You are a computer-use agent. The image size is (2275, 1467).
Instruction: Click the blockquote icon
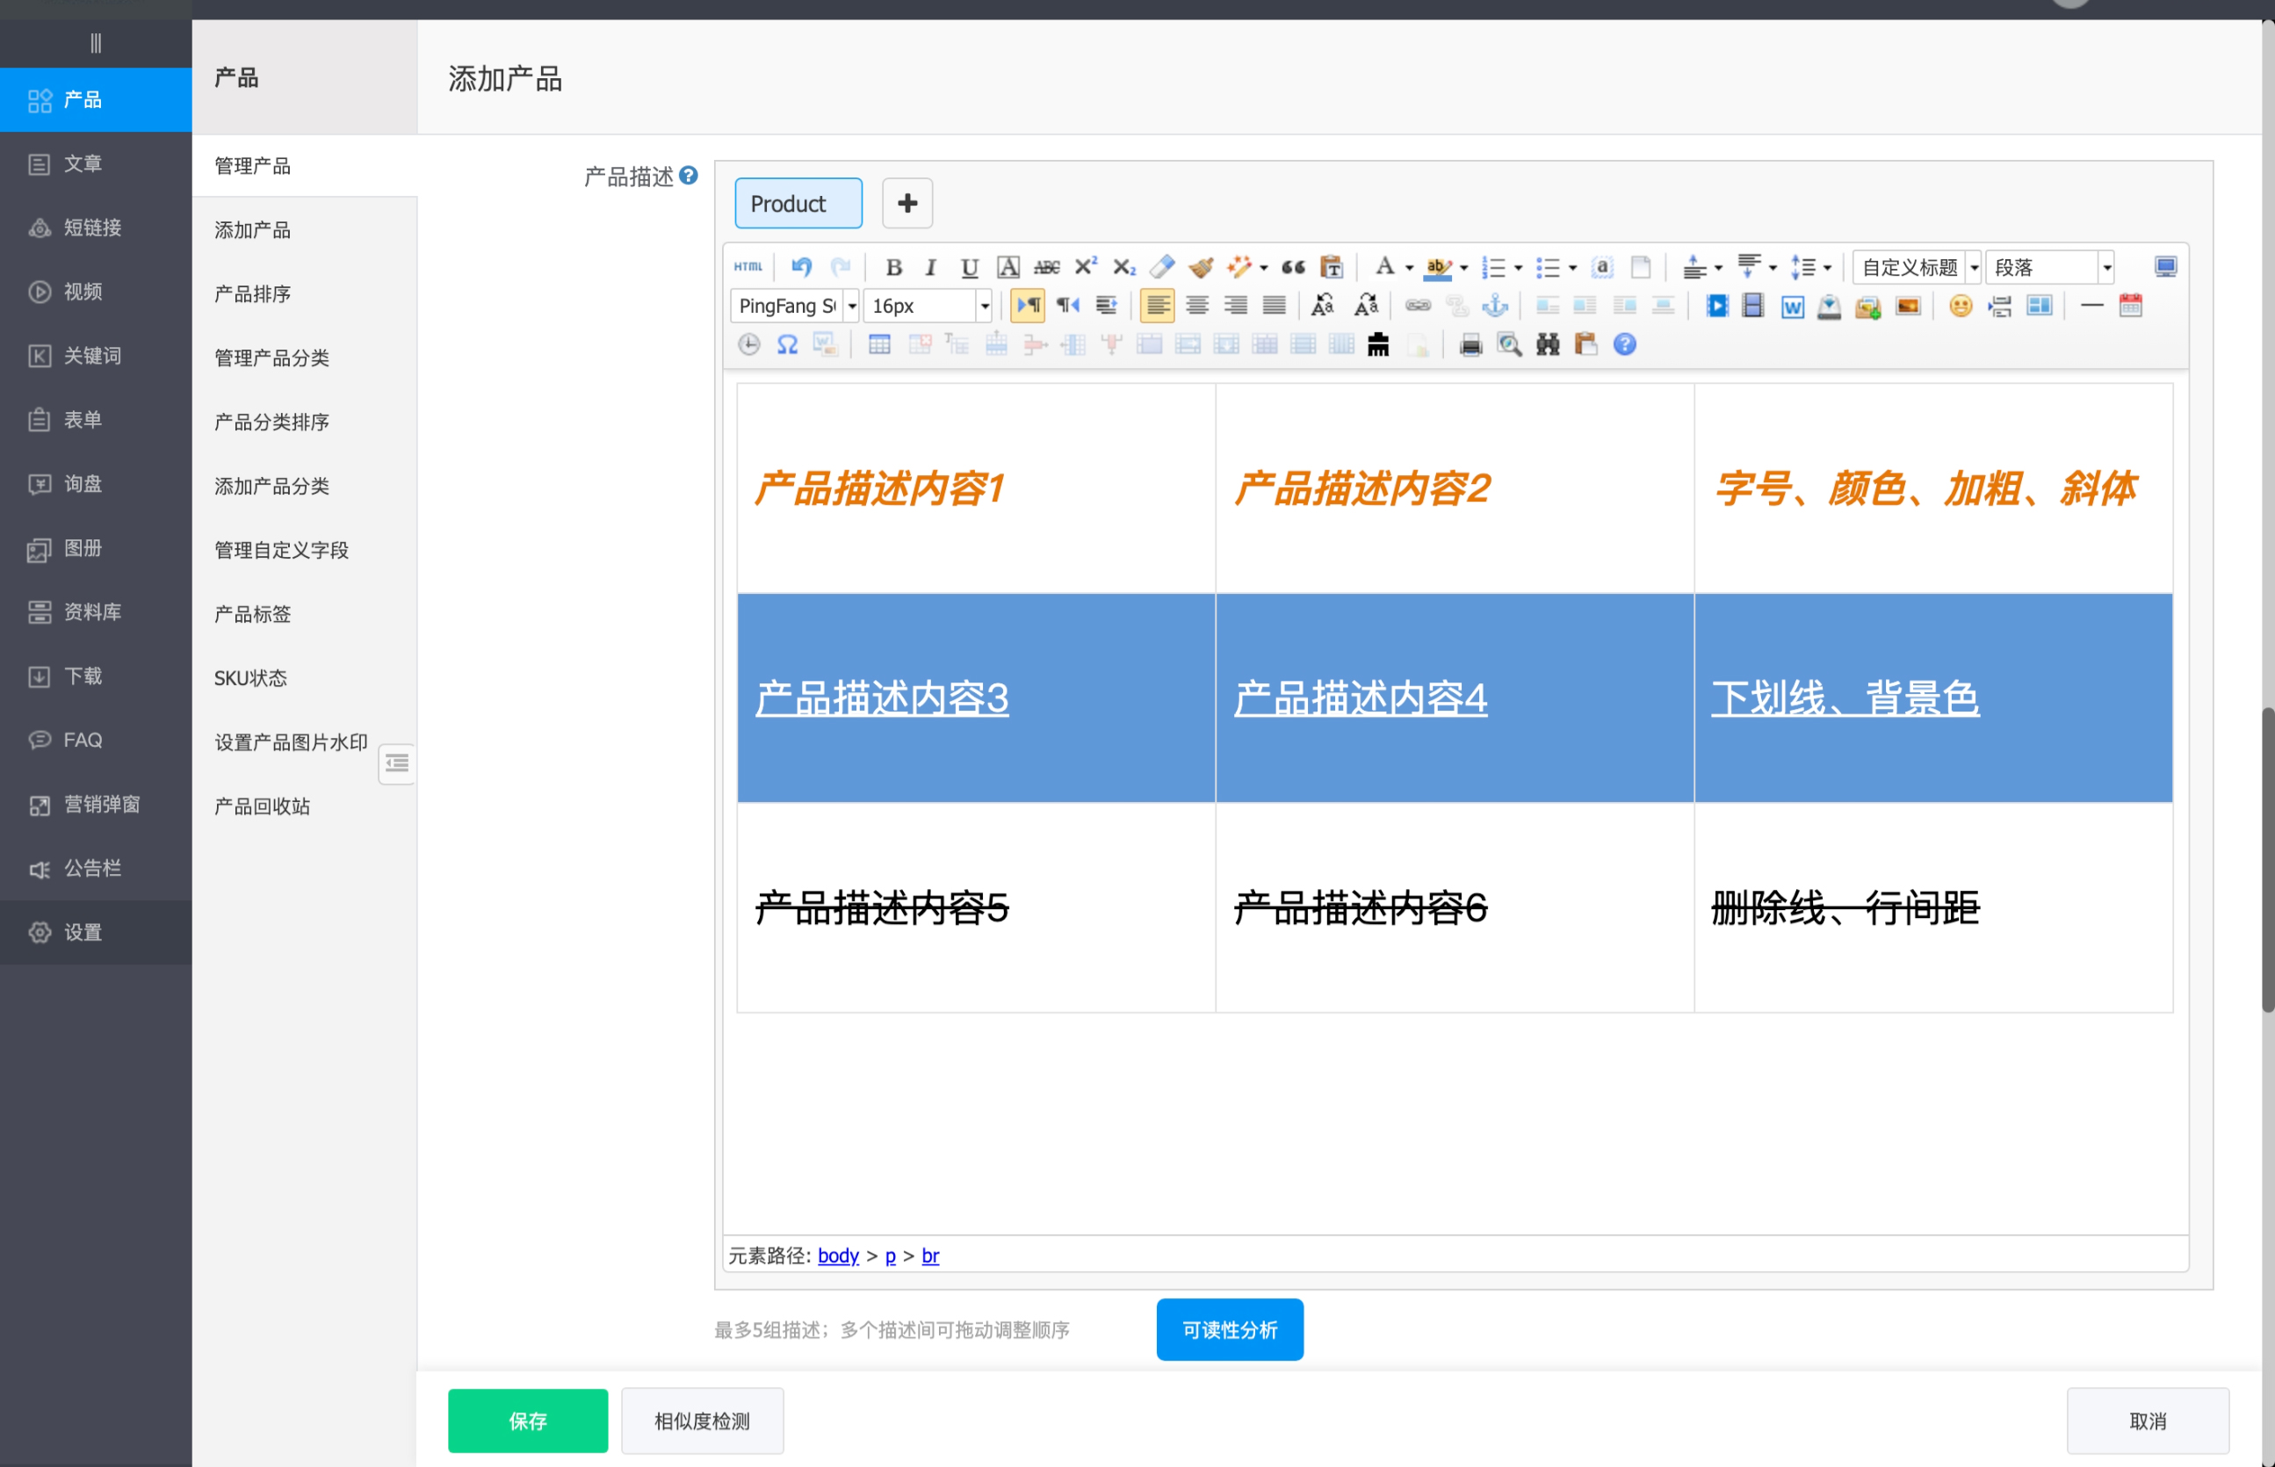coord(1292,268)
